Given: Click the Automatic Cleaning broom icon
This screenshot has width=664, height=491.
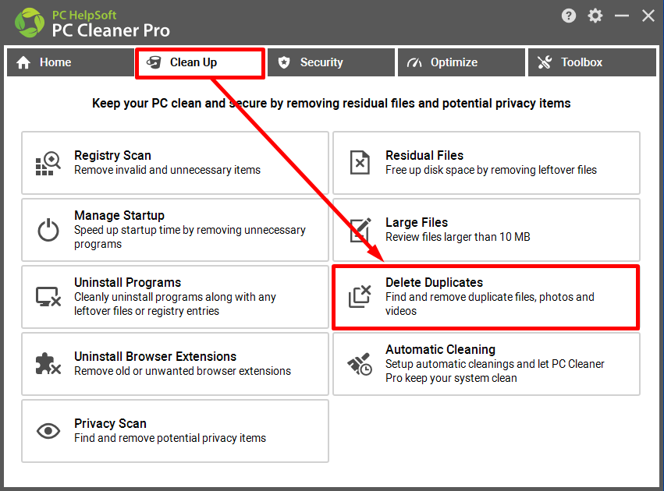Looking at the screenshot, I should 360,364.
